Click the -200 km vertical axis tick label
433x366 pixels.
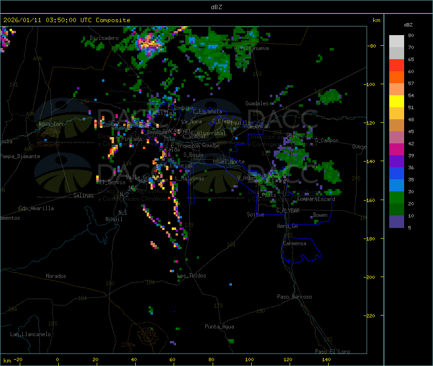[x=369, y=277]
